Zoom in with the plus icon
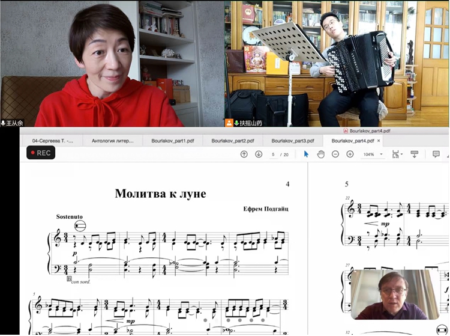Screen dimensions: 450x336 pos(350,154)
